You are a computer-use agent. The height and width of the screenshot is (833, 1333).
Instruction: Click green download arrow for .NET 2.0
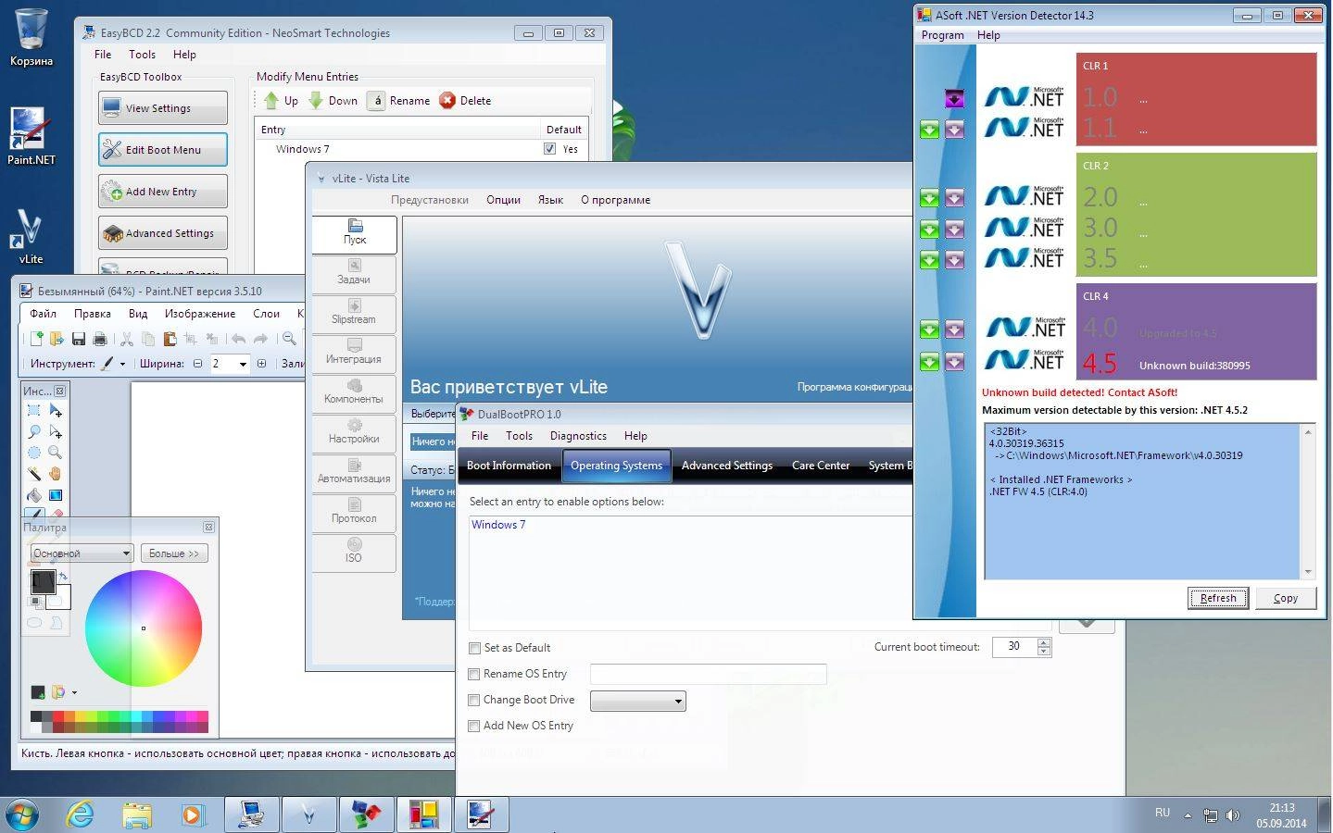(x=929, y=198)
